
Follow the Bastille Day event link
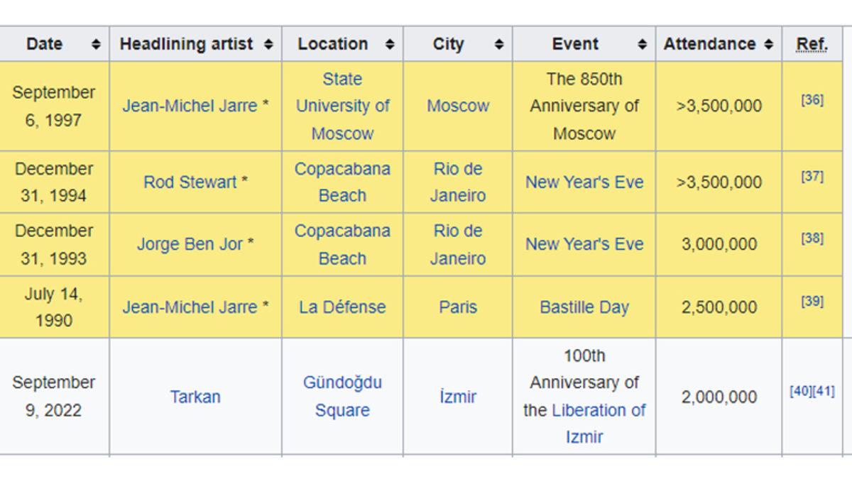click(x=584, y=307)
